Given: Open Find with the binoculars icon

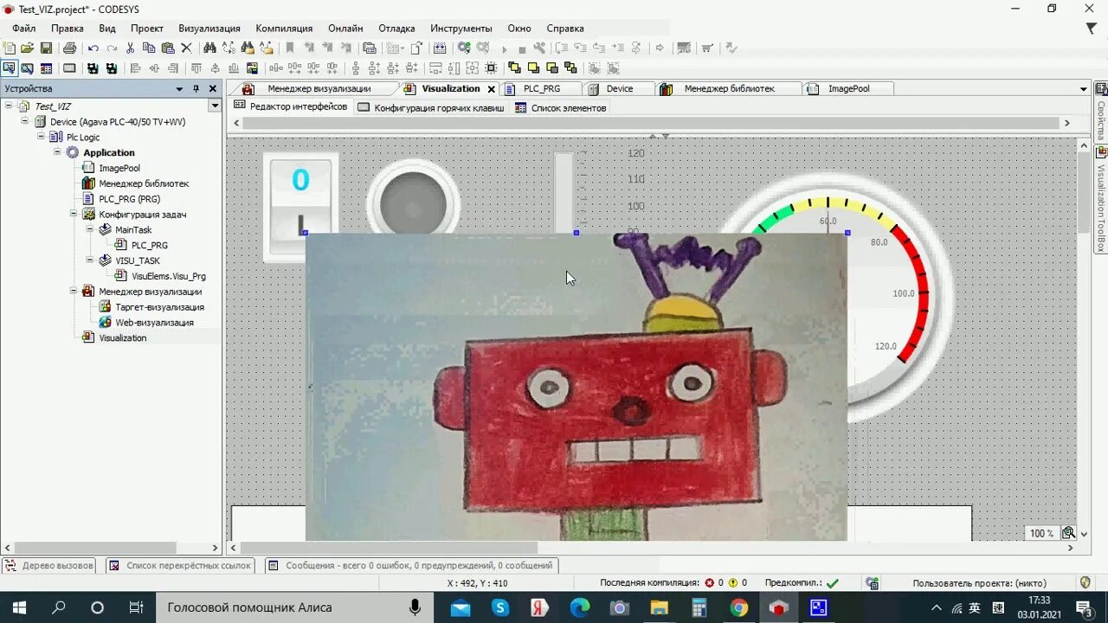Looking at the screenshot, I should pyautogui.click(x=209, y=48).
